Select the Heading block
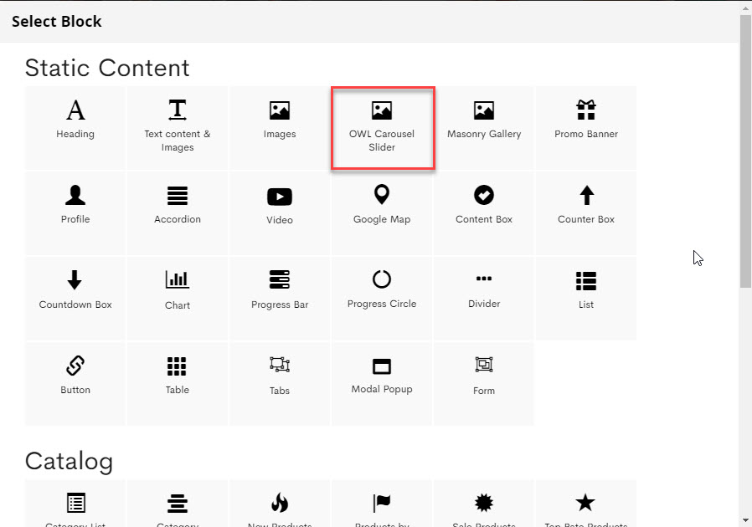Screen dimensions: 752x527 pos(75,128)
